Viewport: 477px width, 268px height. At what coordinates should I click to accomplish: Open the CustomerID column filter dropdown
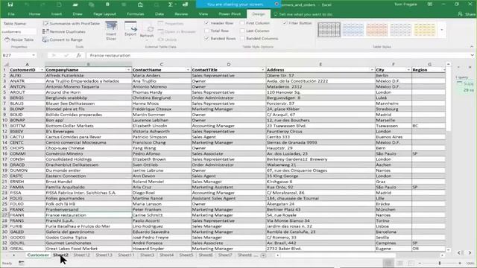[x=42, y=70]
